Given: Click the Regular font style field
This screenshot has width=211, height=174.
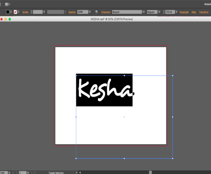Looking at the screenshot, I should (x=152, y=12).
